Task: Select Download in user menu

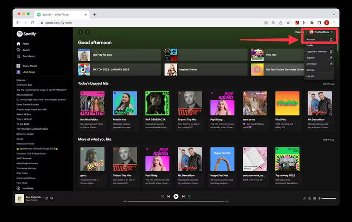Action: 319,64
